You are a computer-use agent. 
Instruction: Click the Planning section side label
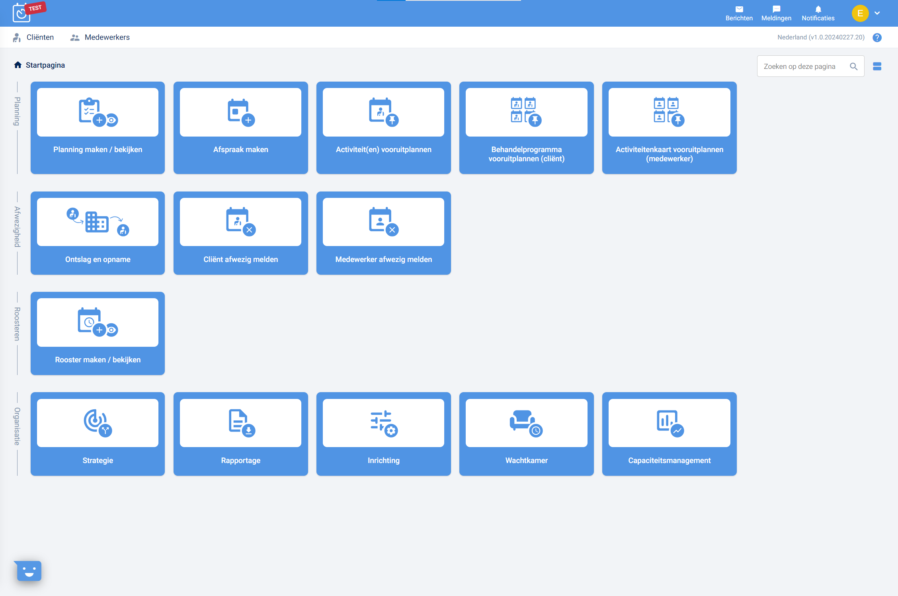(x=17, y=111)
